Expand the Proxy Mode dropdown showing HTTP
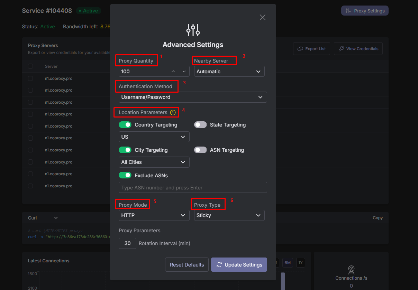Image resolution: width=418 pixels, height=290 pixels. [154, 215]
